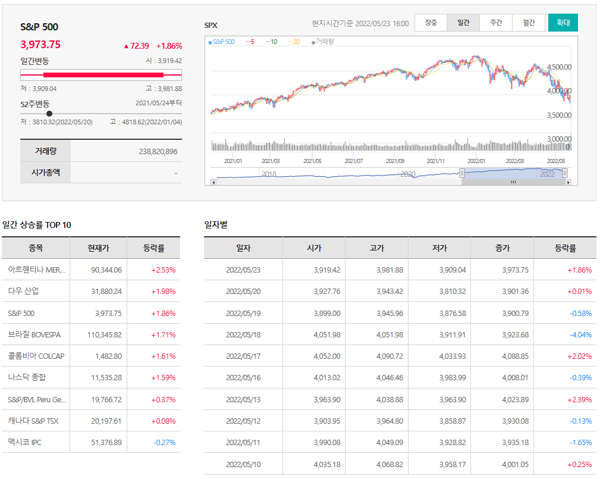Select the 2022/05/13 date cell
This screenshot has width=600, height=479.
[243, 399]
